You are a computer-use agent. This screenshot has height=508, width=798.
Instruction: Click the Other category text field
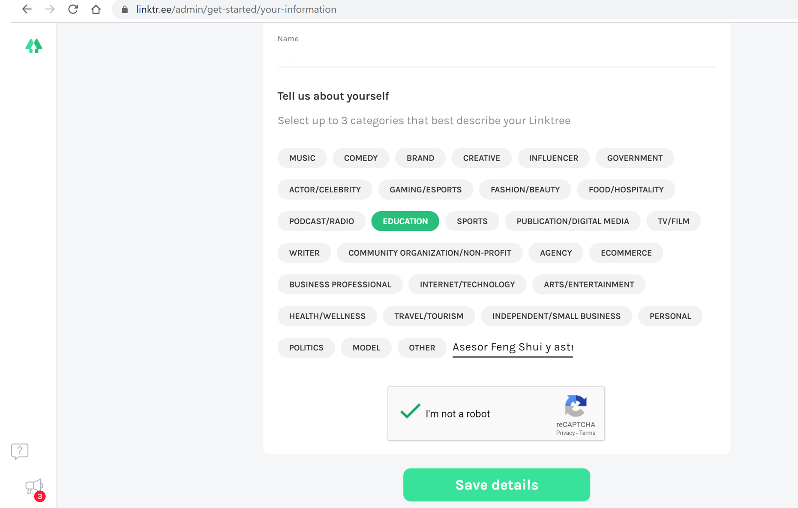tap(513, 347)
